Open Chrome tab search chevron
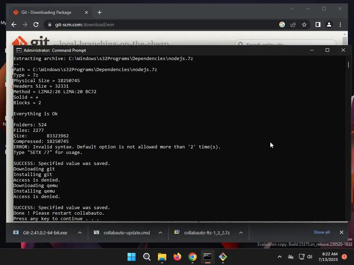The height and width of the screenshot is (265, 354). (292, 9)
